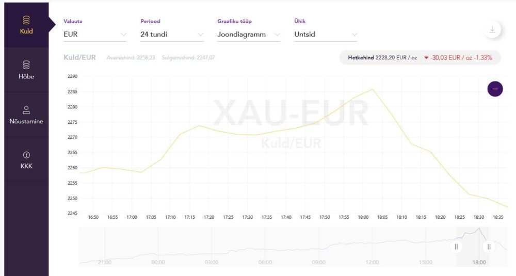Click the purple minus zoom-out button
The width and height of the screenshot is (516, 276).
(495, 89)
